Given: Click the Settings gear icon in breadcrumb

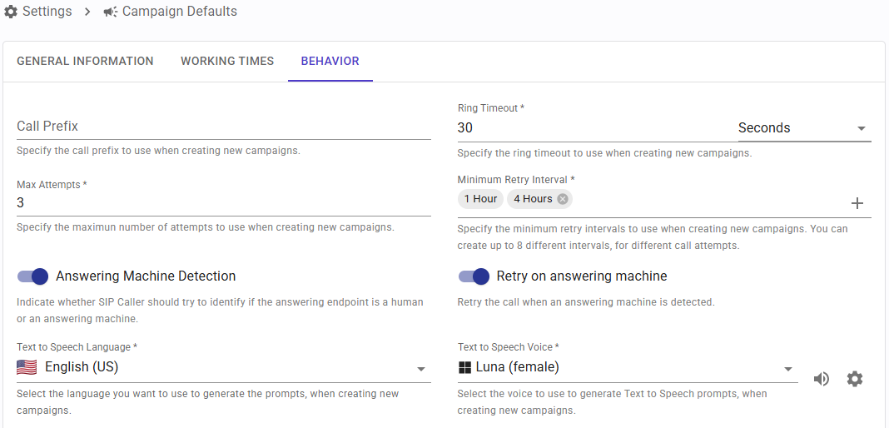Looking at the screenshot, I should [x=11, y=12].
